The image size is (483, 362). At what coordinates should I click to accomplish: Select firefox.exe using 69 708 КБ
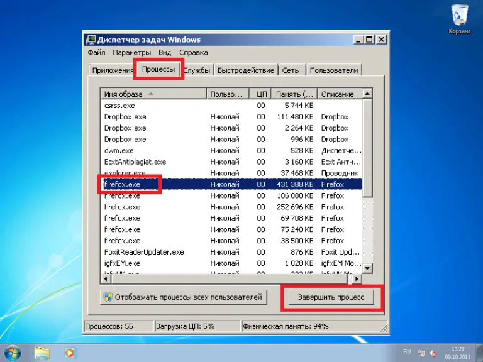click(x=231, y=218)
